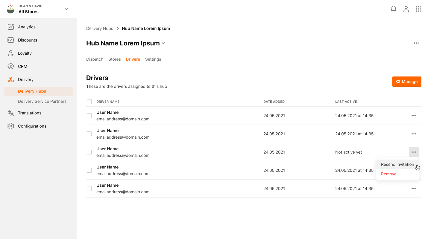Image resolution: width=431 pixels, height=239 pixels.
Task: Select Remove from the context menu
Action: [x=388, y=174]
